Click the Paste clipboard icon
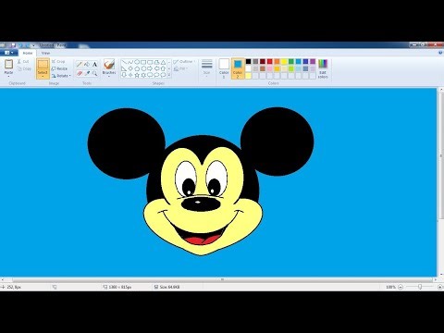The height and width of the screenshot is (333, 444). [x=8, y=65]
